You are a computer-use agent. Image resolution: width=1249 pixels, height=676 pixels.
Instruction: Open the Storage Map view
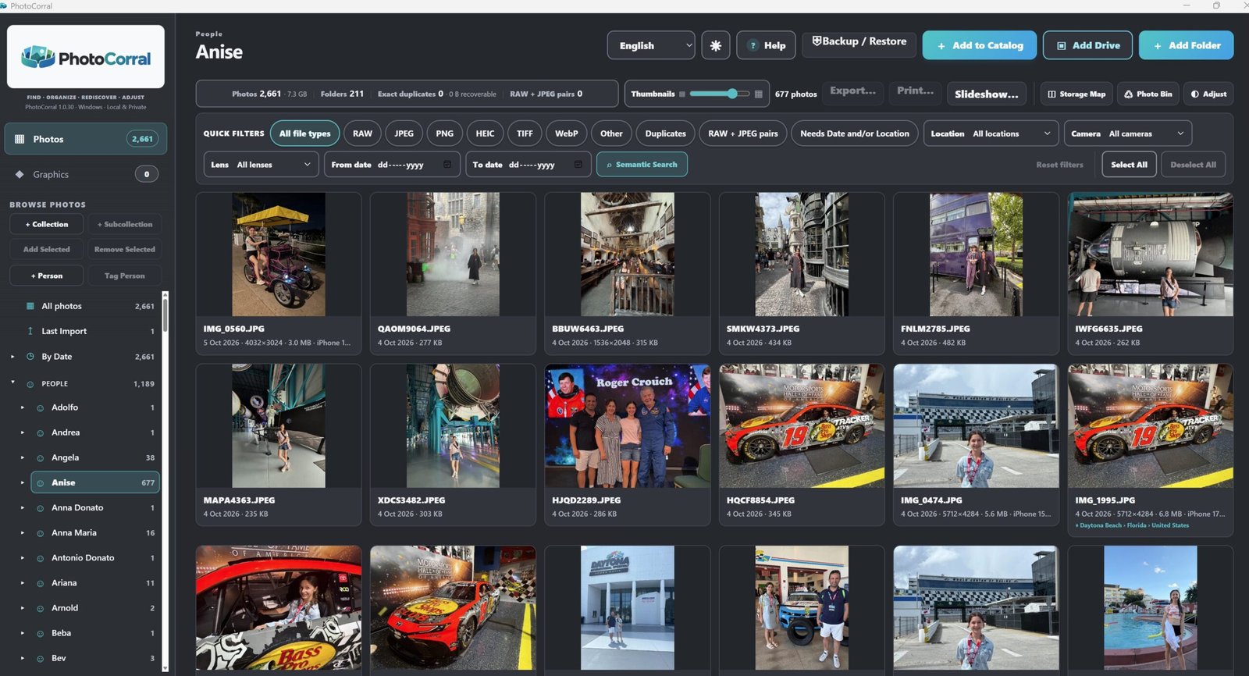click(x=1076, y=94)
